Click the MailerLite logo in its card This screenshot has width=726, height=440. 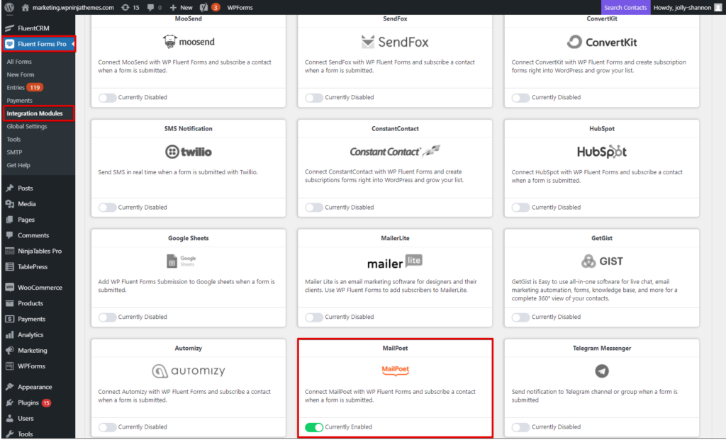tap(395, 262)
